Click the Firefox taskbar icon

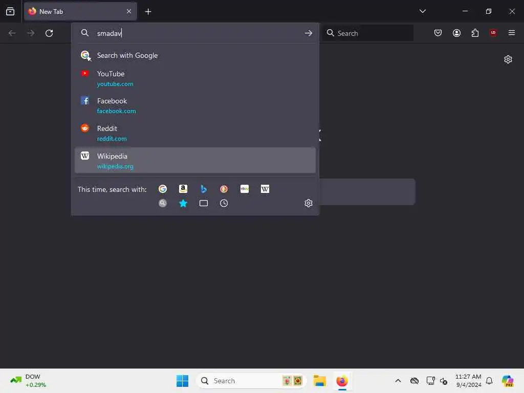click(x=342, y=381)
